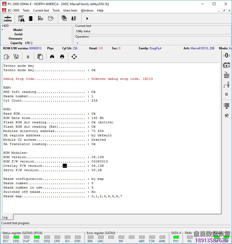The image size is (232, 244).
Task: Click the first binoculars search icon
Action: coord(52,57)
